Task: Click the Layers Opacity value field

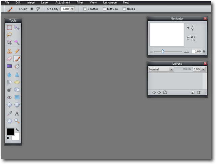Action: 197,69
